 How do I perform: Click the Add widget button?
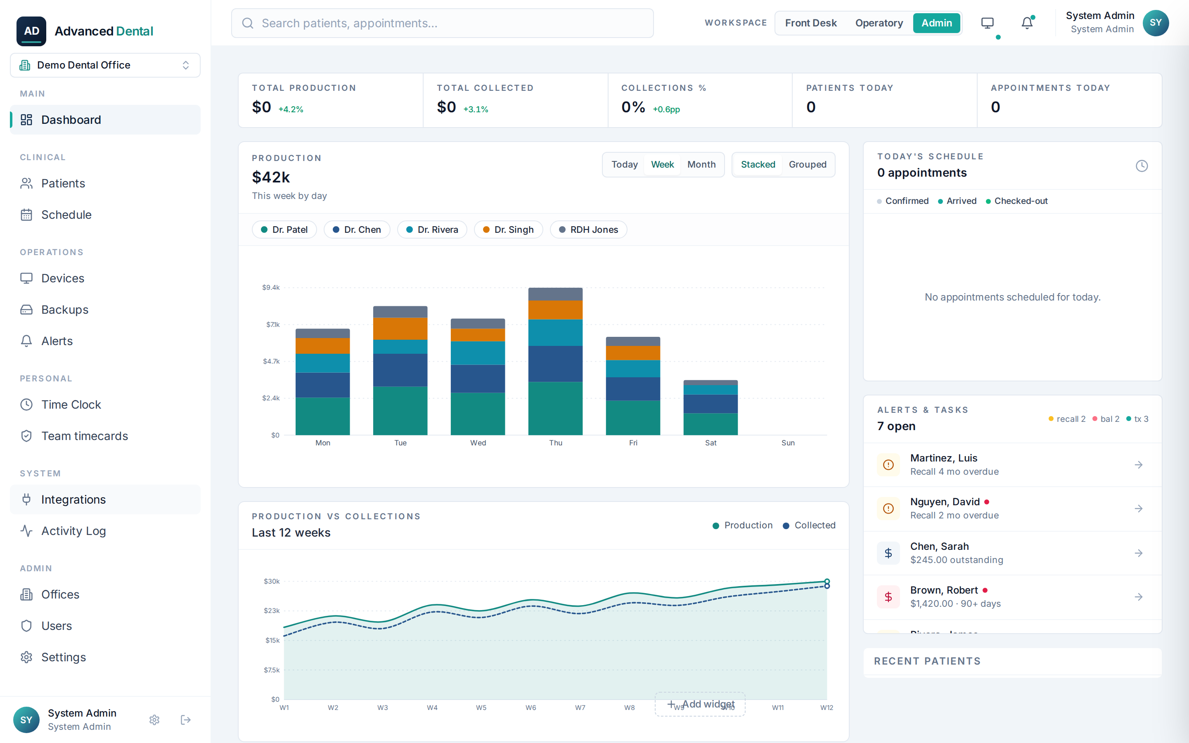tap(700, 704)
